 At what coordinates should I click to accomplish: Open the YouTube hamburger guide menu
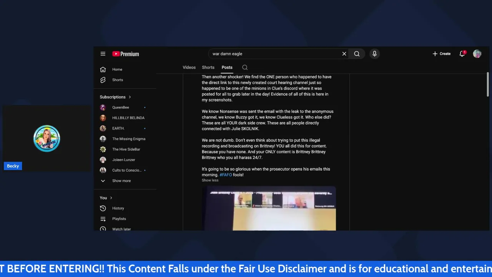pyautogui.click(x=103, y=54)
